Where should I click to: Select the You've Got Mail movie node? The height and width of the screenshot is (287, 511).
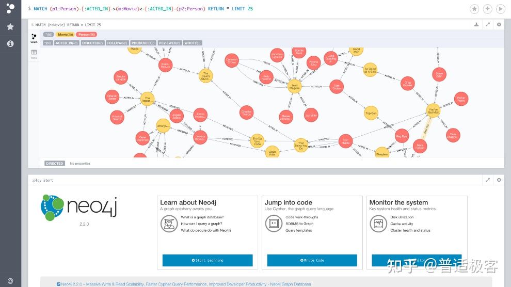tap(433, 110)
